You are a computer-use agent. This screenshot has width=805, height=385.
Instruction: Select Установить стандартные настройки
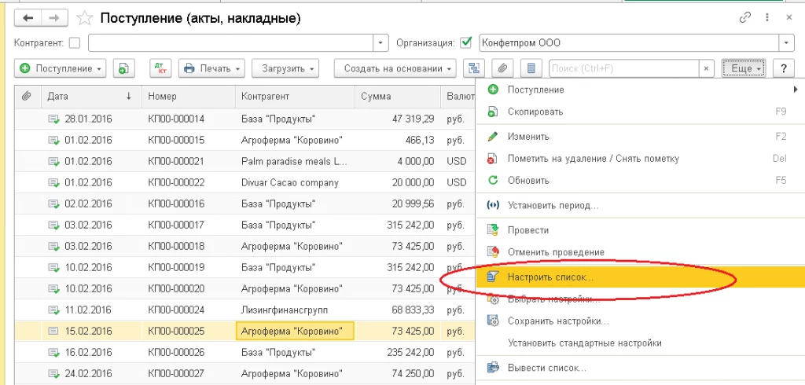641,343
